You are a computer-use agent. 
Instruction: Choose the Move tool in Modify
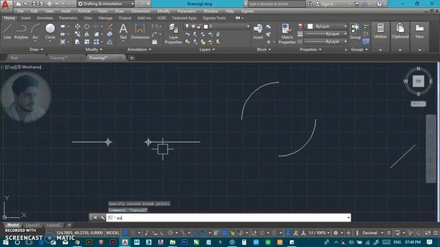[x=78, y=26]
